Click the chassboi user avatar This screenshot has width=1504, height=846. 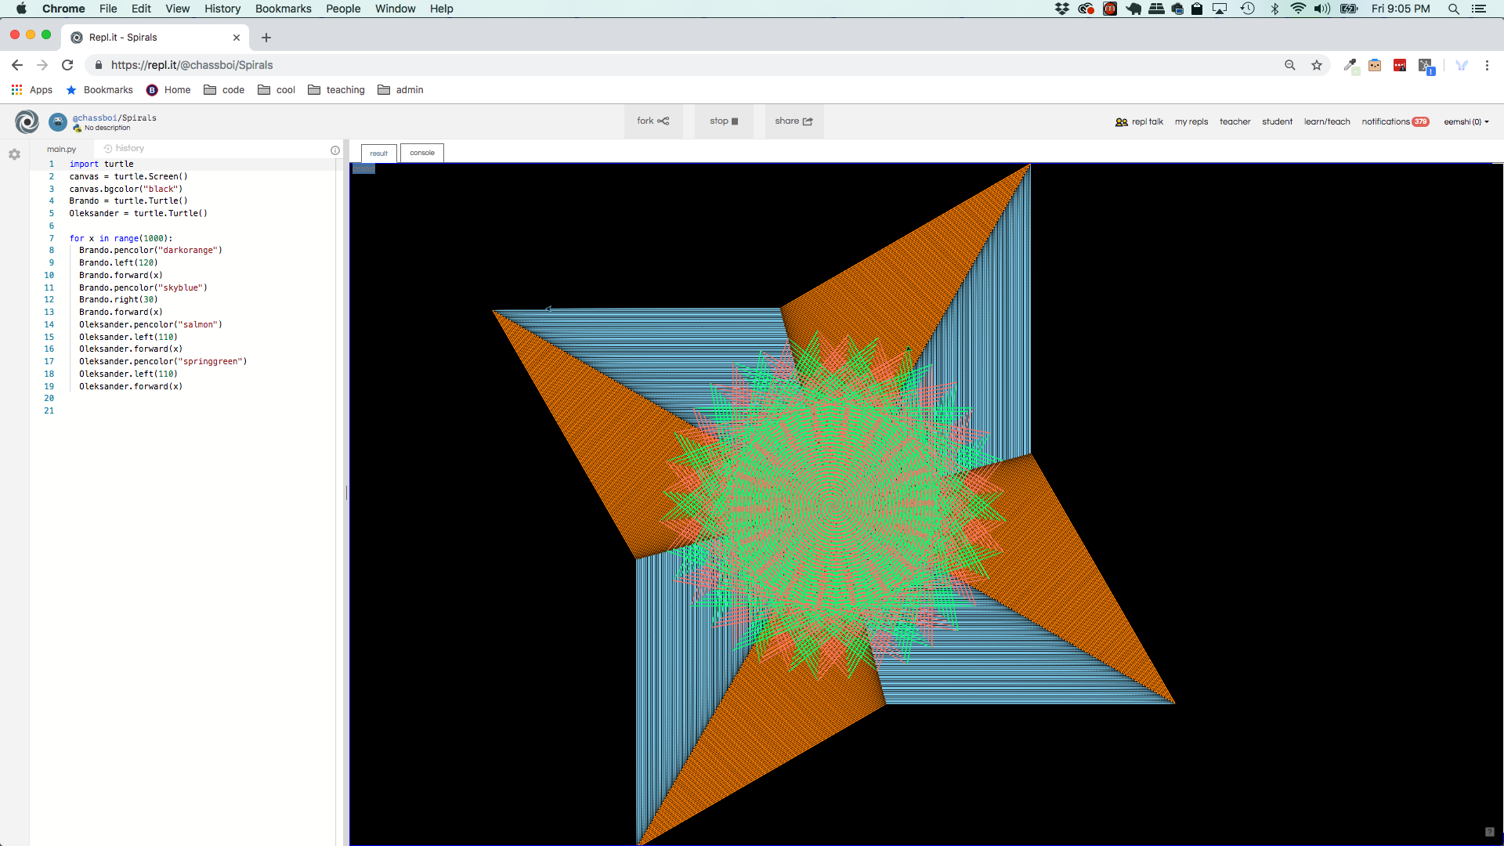58,121
